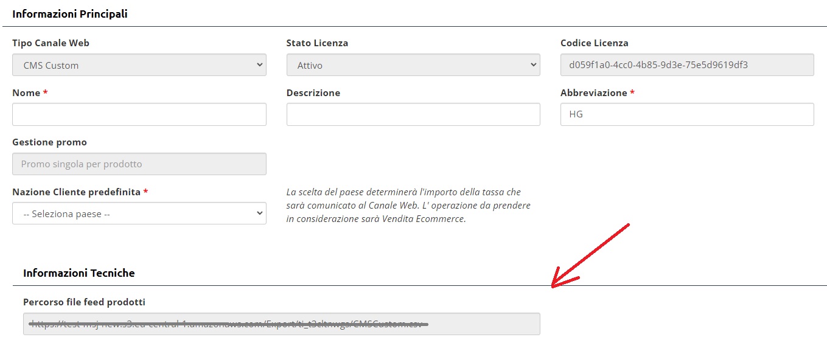
Task: Click the Descrizione label text
Action: click(x=313, y=93)
